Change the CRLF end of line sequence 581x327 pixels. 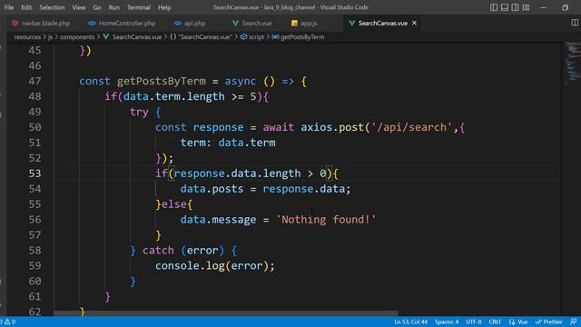[x=495, y=322]
